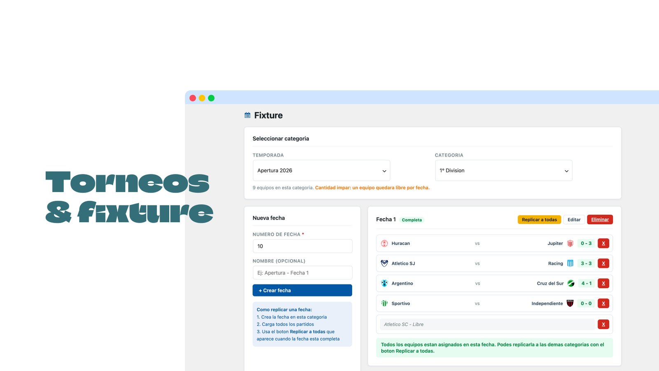Click the Como replicar una fecha heading
This screenshot has width=659, height=371.
(x=284, y=310)
